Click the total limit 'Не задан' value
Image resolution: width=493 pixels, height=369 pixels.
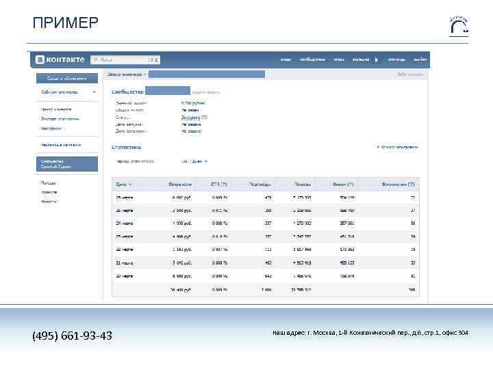[190, 110]
